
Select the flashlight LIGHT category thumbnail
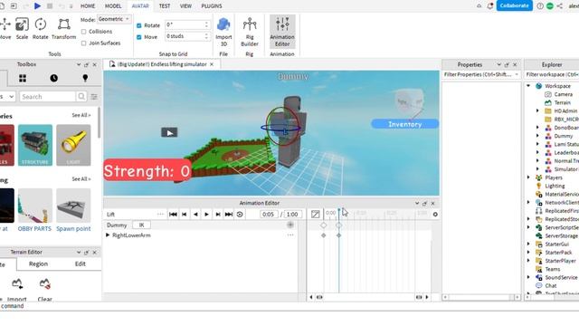(x=73, y=145)
